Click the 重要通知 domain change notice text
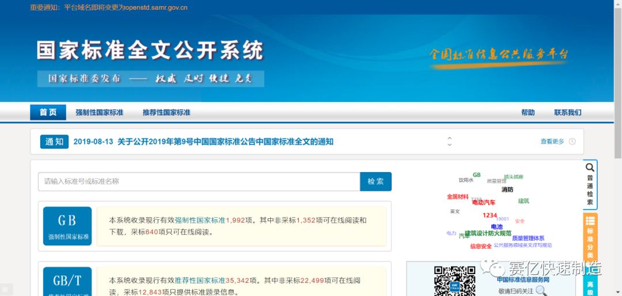622x296 pixels. (109, 7)
